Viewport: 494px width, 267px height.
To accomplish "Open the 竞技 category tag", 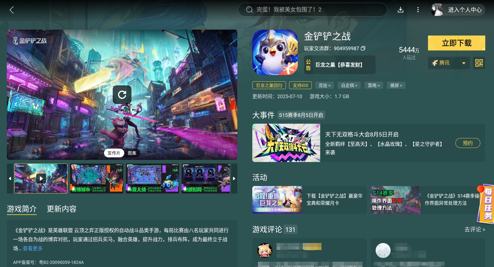I will tap(325, 85).
